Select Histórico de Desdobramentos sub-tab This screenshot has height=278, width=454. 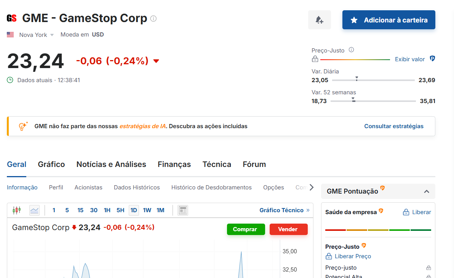pos(211,187)
